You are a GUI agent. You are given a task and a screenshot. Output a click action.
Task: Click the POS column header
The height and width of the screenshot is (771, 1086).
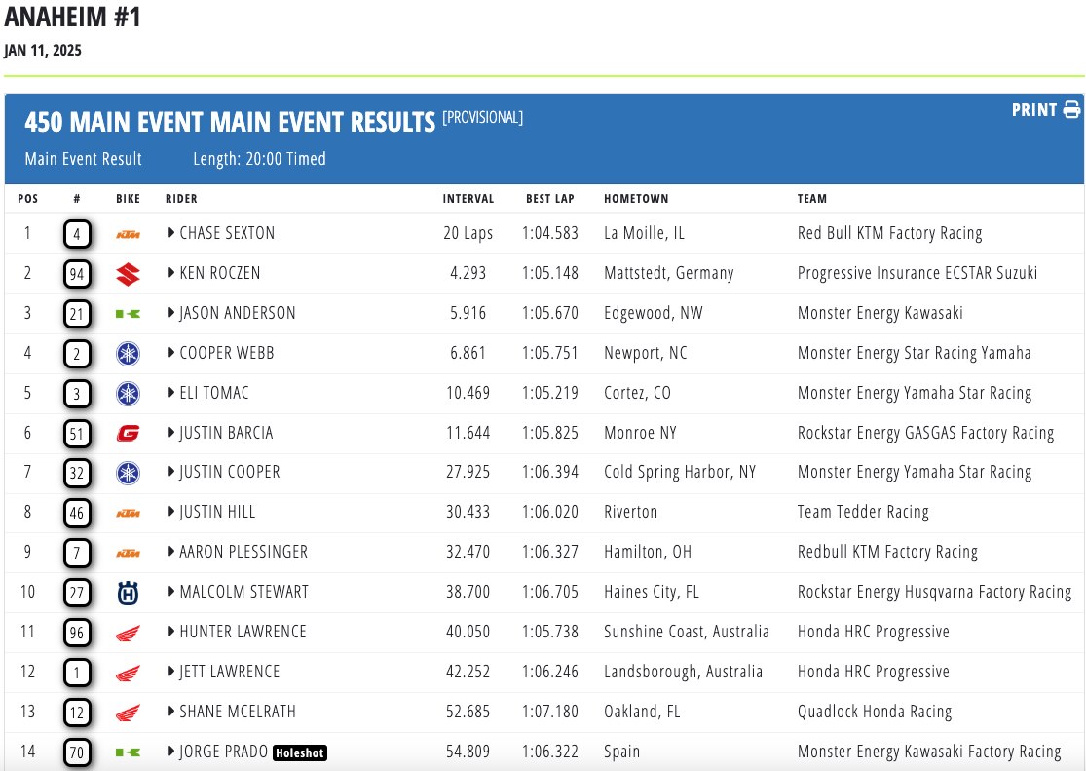pyautogui.click(x=28, y=199)
